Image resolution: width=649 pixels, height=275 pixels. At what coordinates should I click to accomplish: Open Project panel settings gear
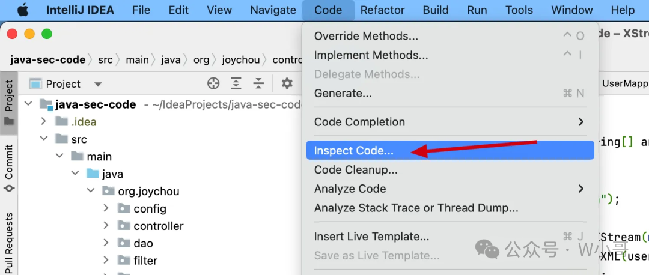coord(287,83)
